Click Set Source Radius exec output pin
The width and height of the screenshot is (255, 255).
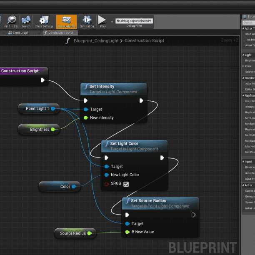193,215
